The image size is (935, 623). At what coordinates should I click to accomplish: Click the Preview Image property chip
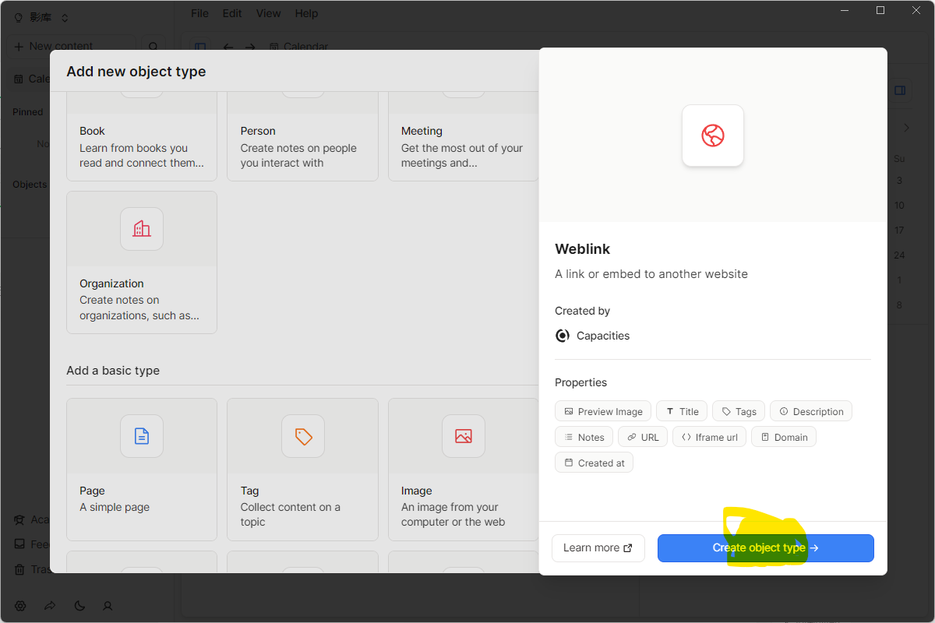[x=603, y=411]
